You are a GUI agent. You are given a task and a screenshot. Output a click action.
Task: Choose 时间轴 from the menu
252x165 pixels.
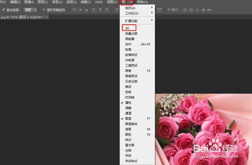coord(137,97)
